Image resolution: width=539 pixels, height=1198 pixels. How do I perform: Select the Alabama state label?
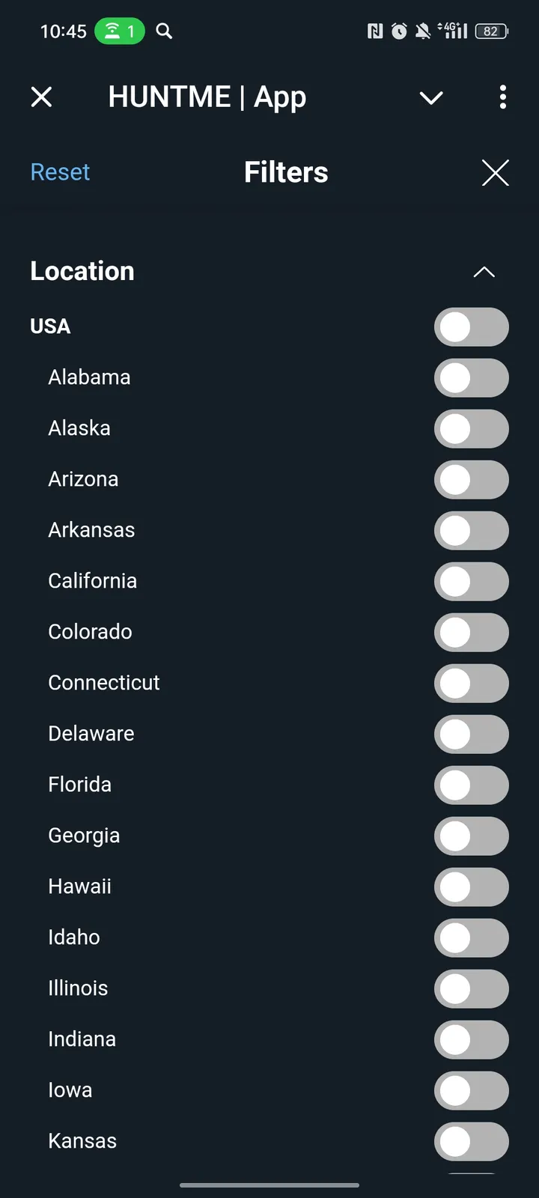pos(89,377)
